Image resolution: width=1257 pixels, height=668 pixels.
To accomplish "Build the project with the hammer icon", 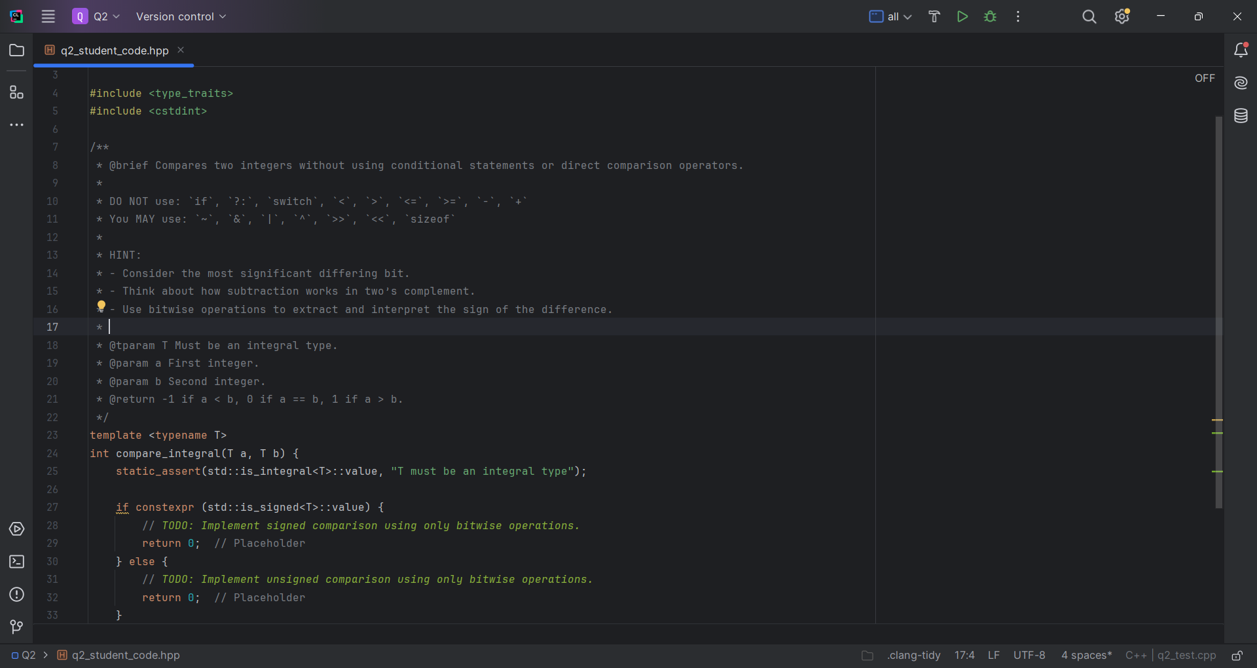I will click(x=934, y=16).
